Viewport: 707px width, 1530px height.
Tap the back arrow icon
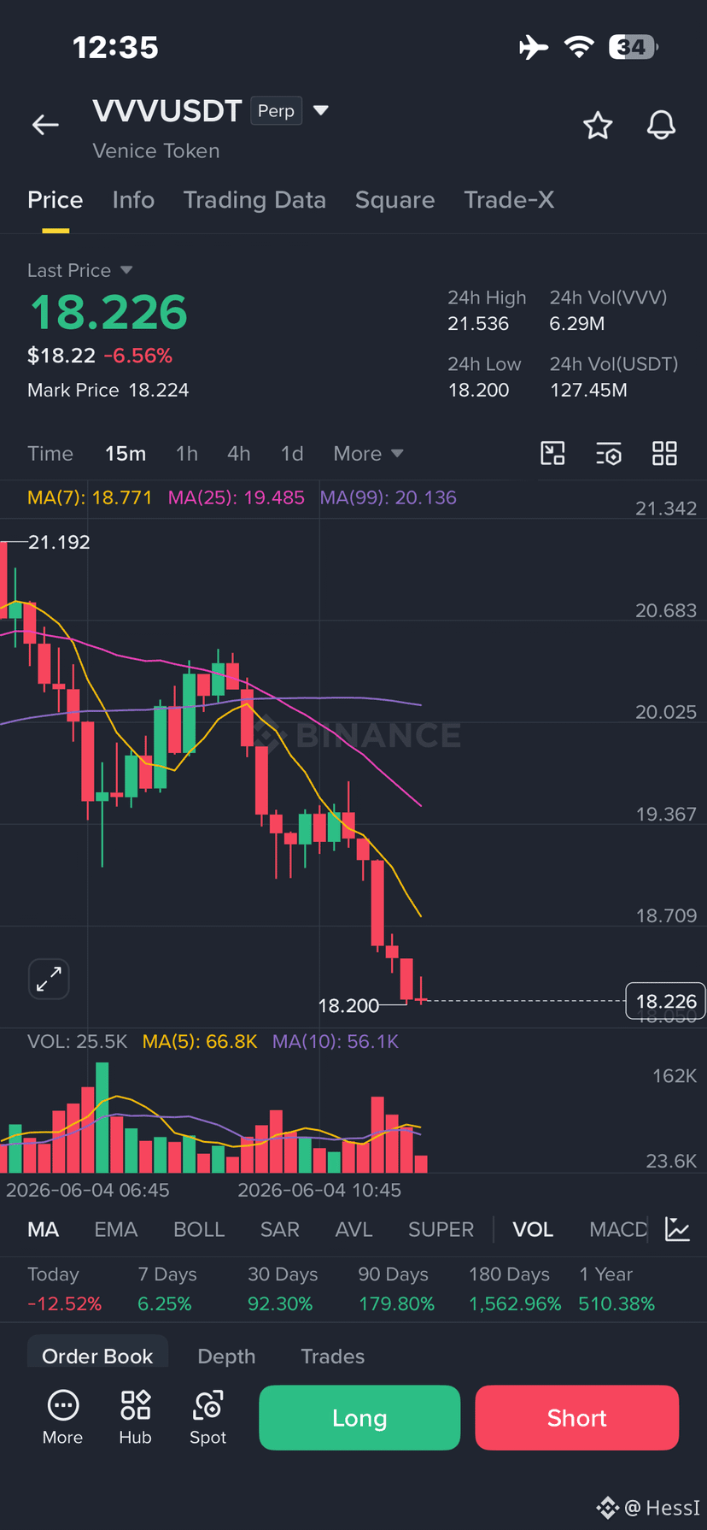45,125
